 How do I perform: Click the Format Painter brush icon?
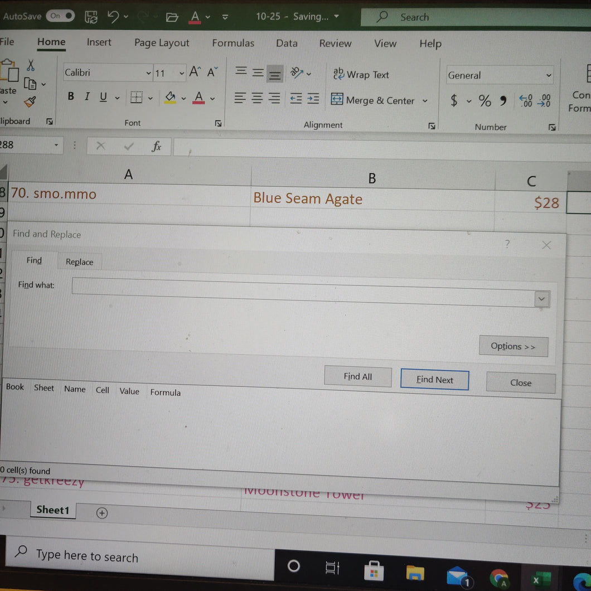pyautogui.click(x=30, y=101)
